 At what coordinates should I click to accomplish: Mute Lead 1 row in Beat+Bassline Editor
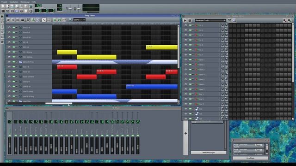point(190,59)
